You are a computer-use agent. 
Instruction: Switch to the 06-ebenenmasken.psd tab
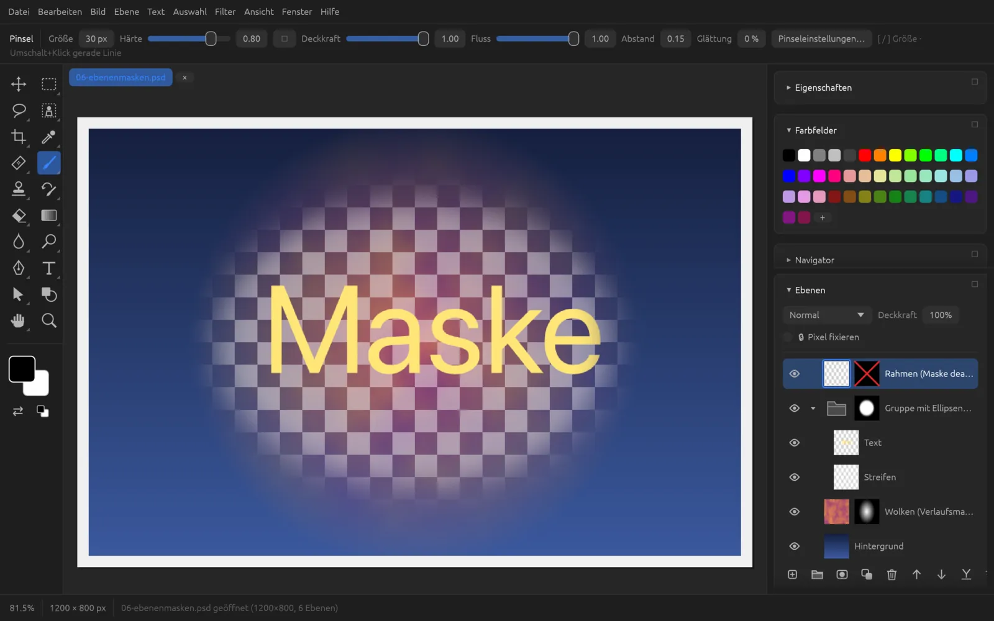click(121, 78)
